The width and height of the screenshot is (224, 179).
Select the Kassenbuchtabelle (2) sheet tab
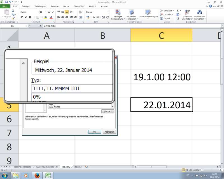[47, 167]
